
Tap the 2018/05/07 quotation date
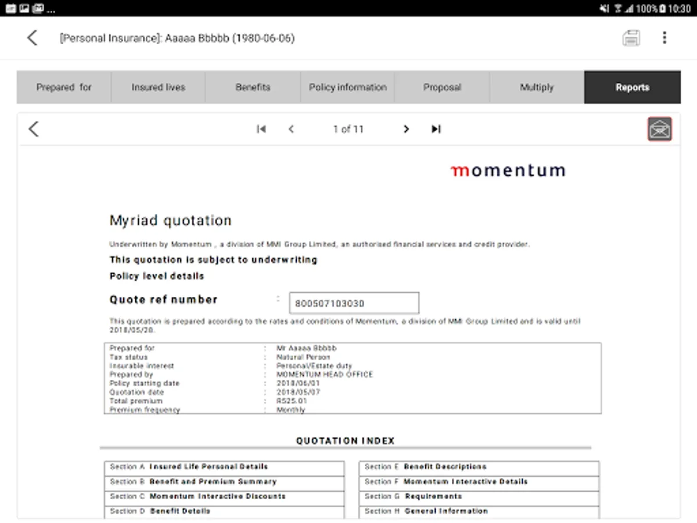tap(298, 392)
